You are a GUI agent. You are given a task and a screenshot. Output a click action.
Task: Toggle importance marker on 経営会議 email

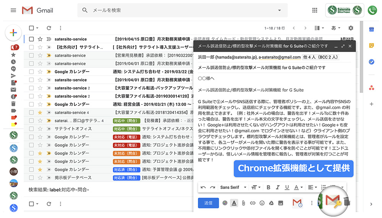tap(49, 104)
